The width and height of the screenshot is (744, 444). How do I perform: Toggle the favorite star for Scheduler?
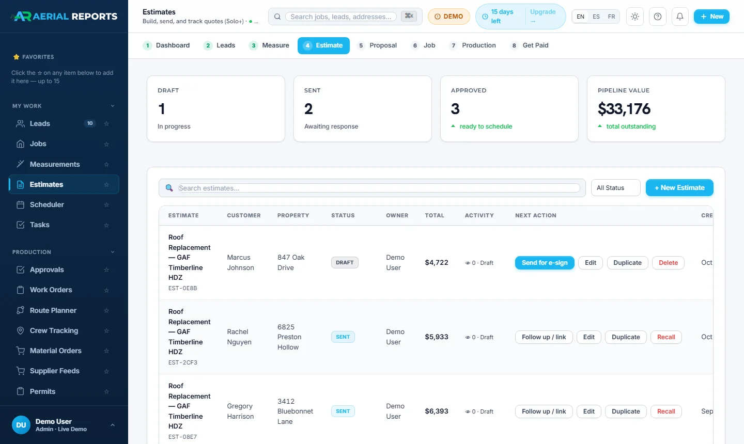click(x=106, y=205)
